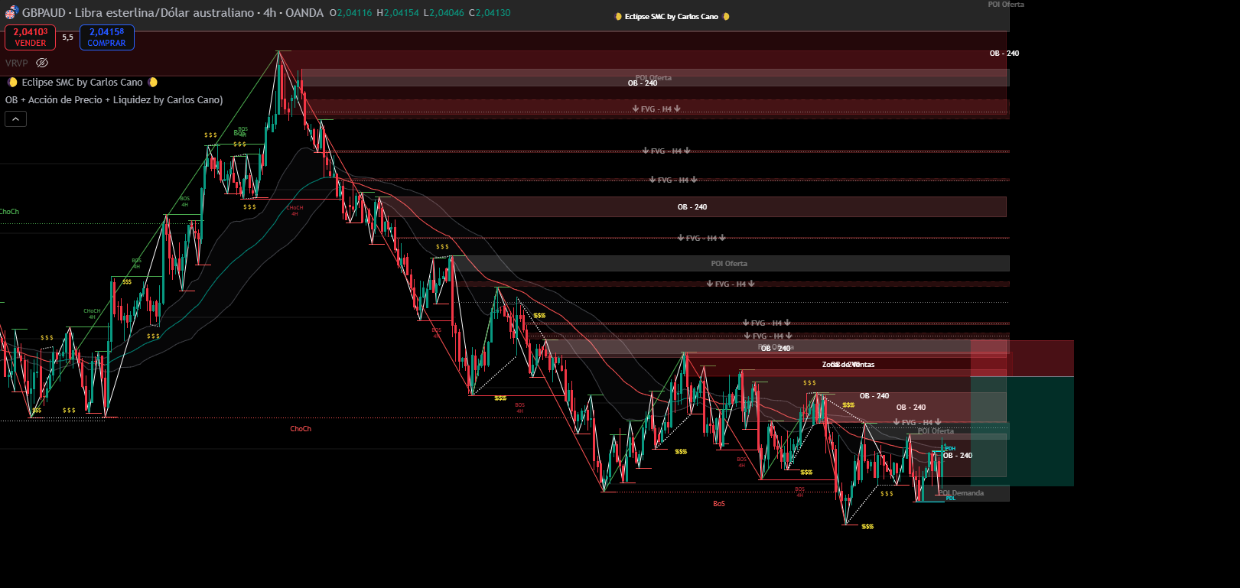Click the cyan PDL marker on the chart
The image size is (1240, 588).
point(950,499)
